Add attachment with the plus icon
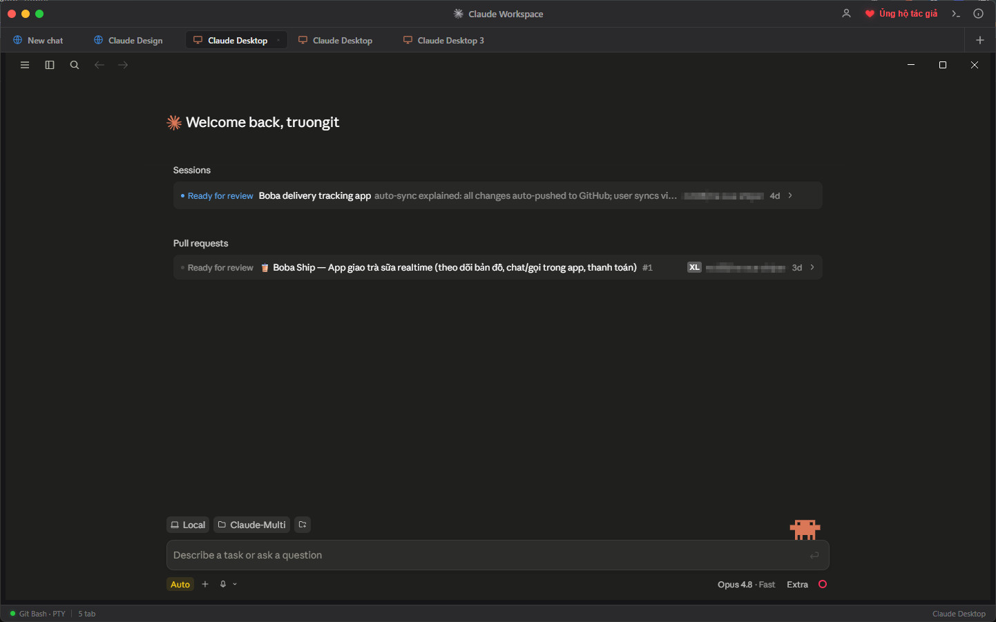Screen dimensions: 996x622 point(205,584)
